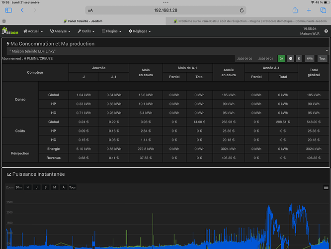Open the Réglages menu
Image resolution: width=331 pixels, height=249 pixels.
pos(140,31)
